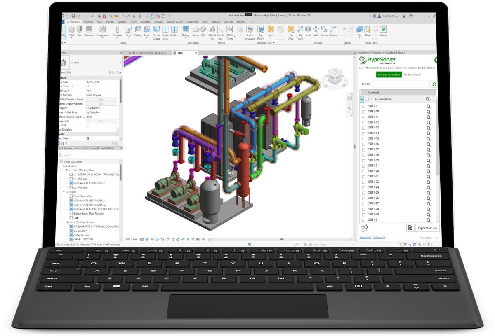
Task: Collapse the Floor Plans tree node
Action: click(64, 170)
